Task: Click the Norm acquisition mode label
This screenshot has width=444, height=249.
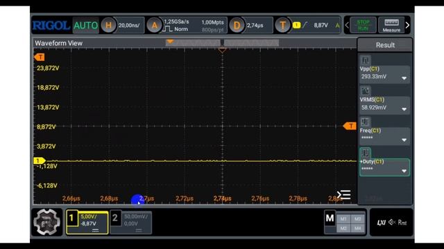Action: point(181,29)
